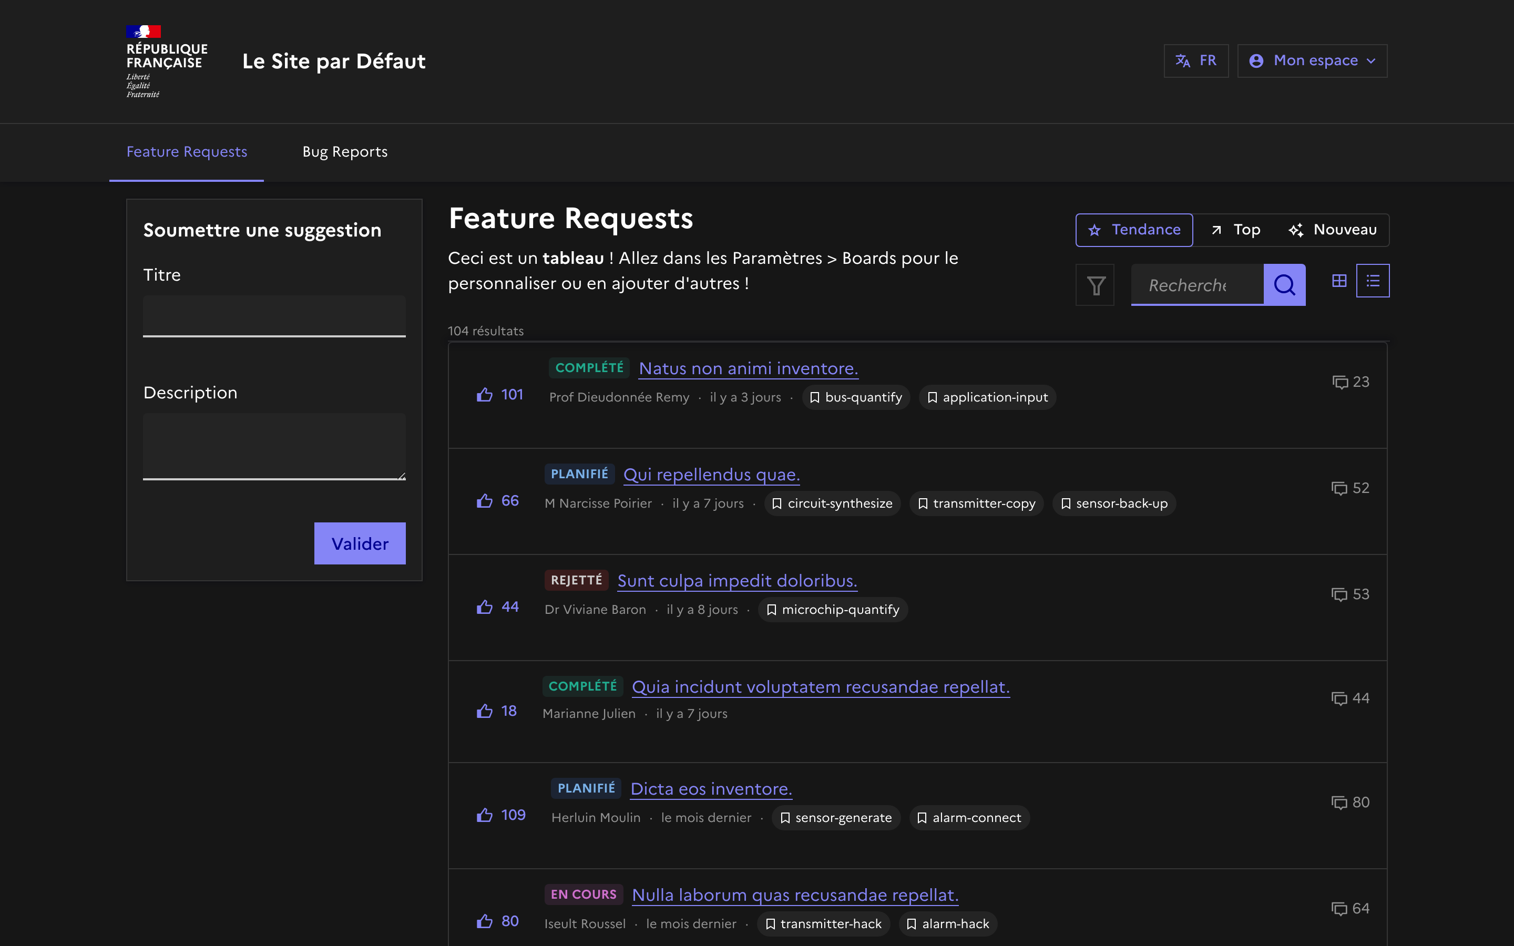Viewport: 1514px width, 946px height.
Task: Sort posts by Nouveau
Action: coord(1333,230)
